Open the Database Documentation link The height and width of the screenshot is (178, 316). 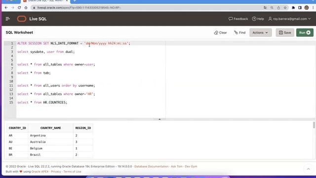coord(152,167)
